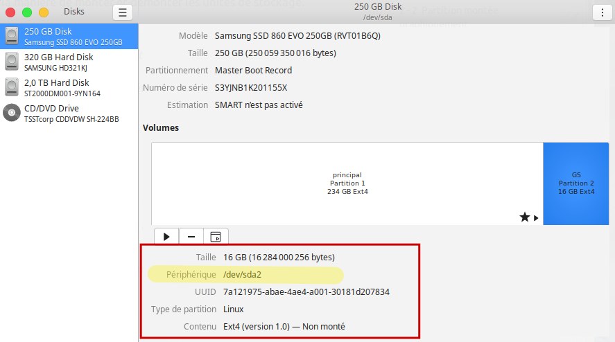
Task: Mount selected partition with the play button
Action: pos(166,237)
